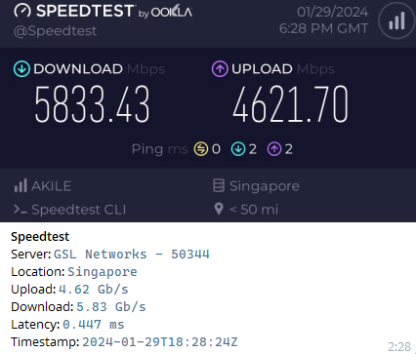Select the 4.62 Gb/s upload value
416x354 pixels.
pyautogui.click(x=94, y=290)
